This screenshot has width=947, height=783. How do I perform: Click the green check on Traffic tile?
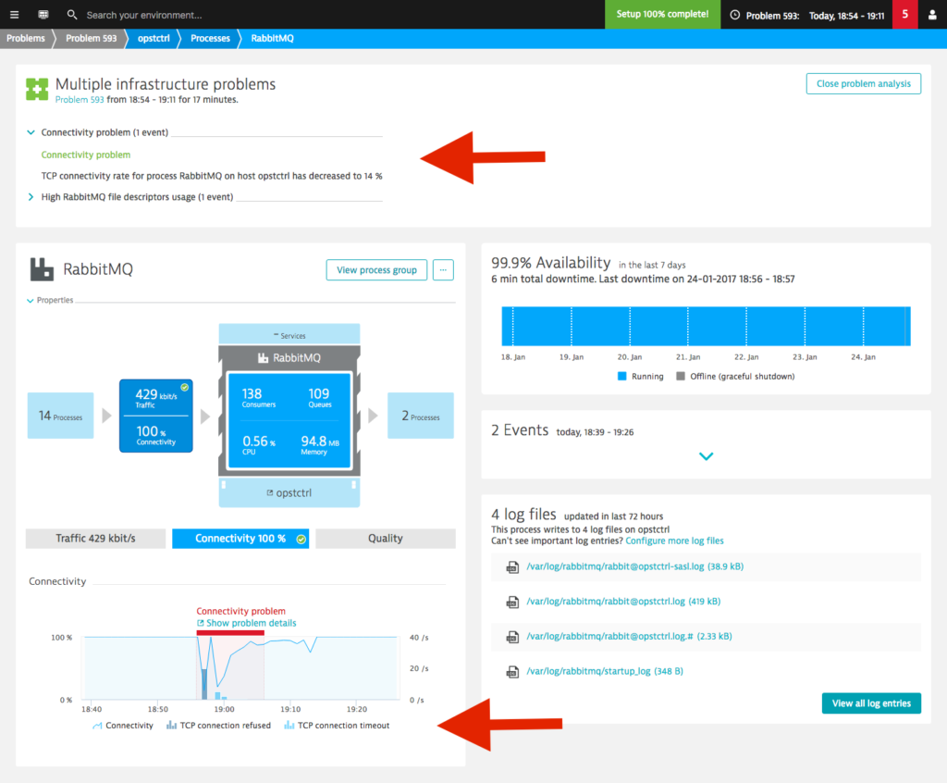(185, 388)
